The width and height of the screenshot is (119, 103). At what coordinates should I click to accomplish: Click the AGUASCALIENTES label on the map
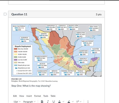click(41, 56)
